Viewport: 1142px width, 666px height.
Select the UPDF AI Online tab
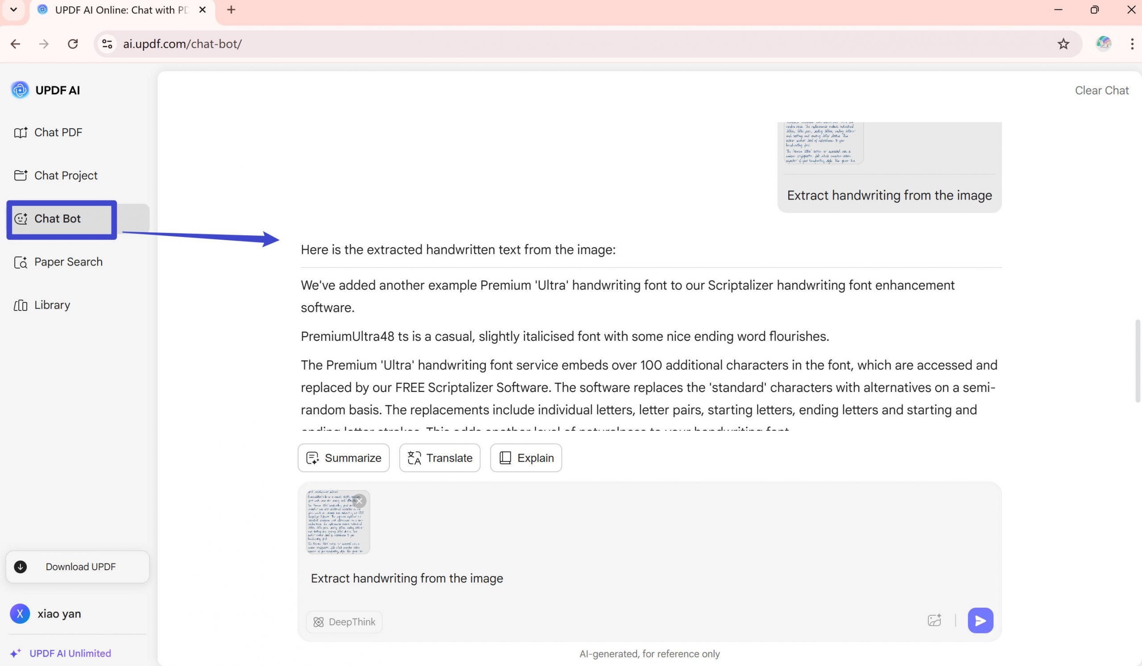122,10
